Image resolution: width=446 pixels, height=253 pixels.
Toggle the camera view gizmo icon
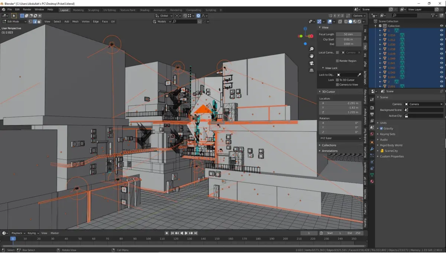click(x=311, y=63)
